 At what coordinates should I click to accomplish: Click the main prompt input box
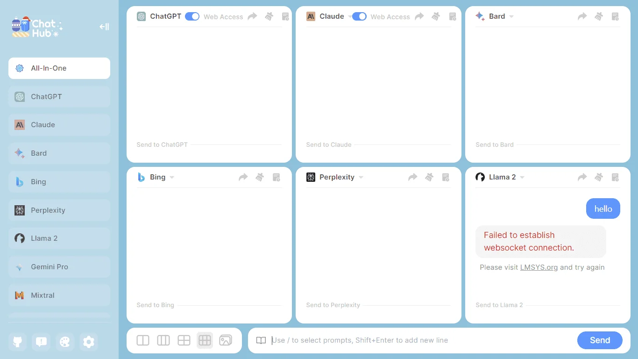click(422, 340)
